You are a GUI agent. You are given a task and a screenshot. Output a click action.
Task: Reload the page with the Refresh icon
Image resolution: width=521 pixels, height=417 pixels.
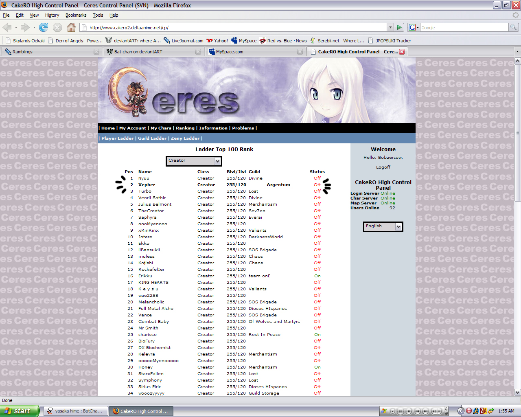44,27
